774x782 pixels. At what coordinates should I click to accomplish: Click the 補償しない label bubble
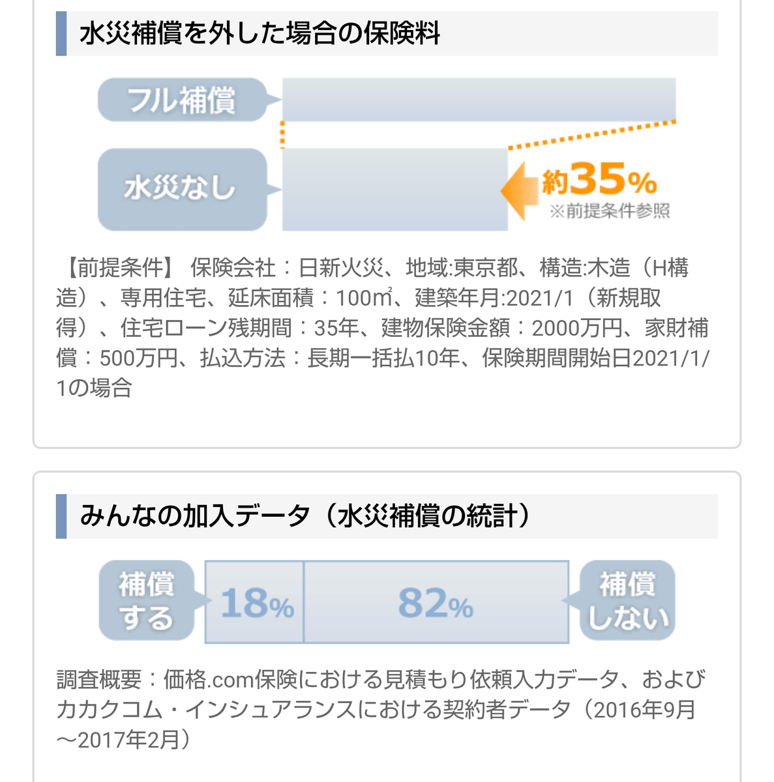coord(627,600)
